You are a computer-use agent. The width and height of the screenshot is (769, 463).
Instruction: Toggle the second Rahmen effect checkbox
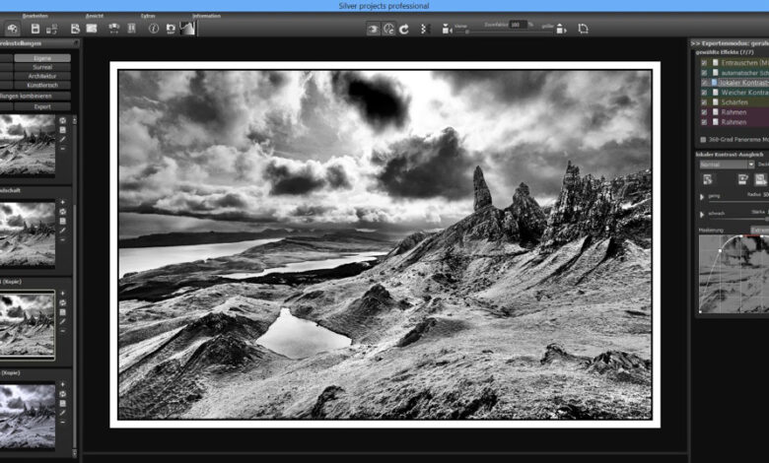[704, 122]
